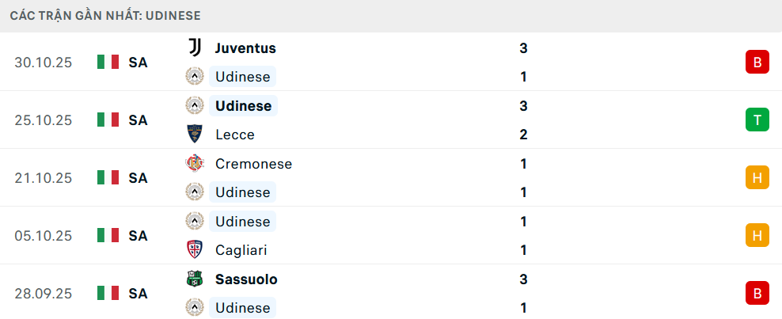The height and width of the screenshot is (319, 782).
Task: Click the 21.10.25 match date
Action: [43, 178]
